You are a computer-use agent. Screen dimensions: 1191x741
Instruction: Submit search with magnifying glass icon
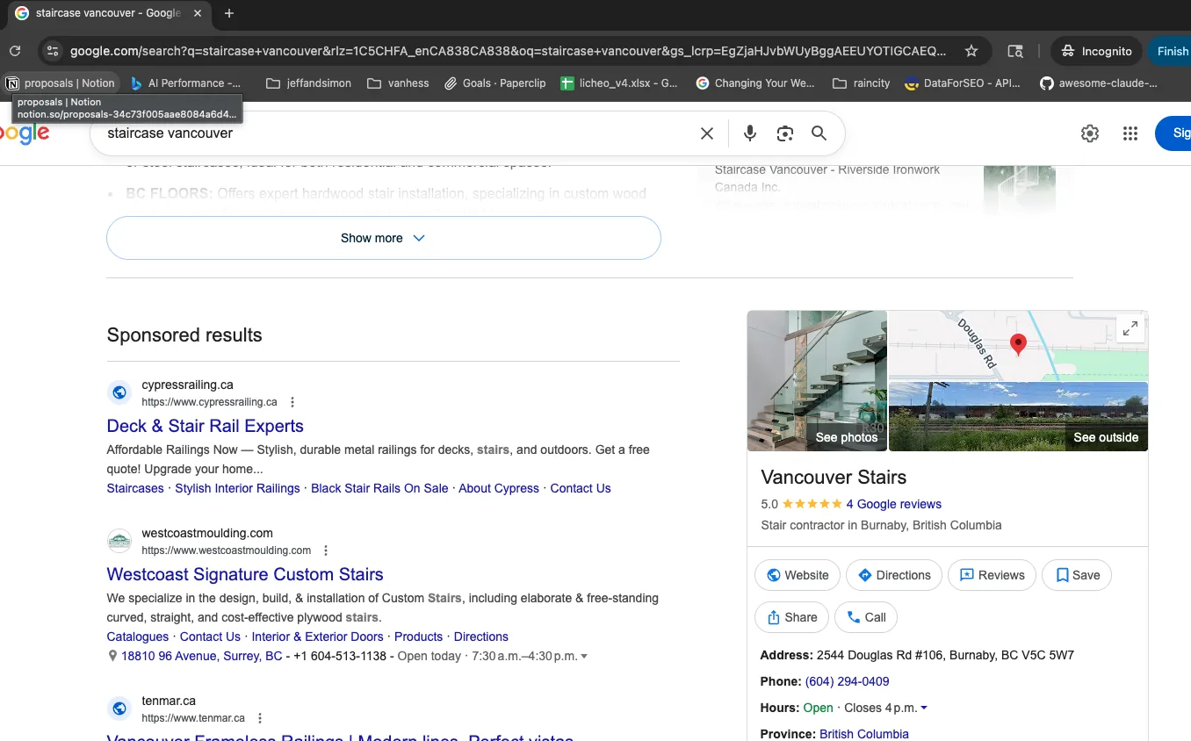coord(819,133)
